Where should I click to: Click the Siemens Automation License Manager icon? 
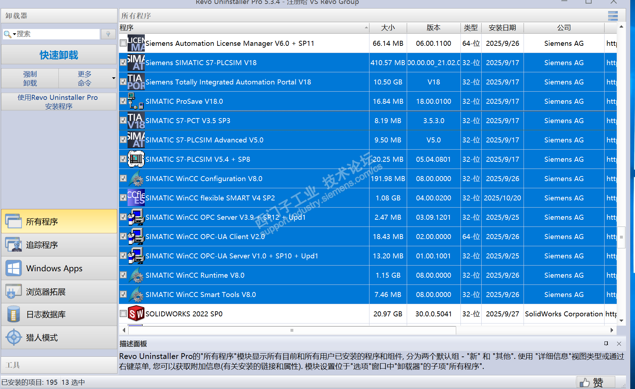click(136, 43)
